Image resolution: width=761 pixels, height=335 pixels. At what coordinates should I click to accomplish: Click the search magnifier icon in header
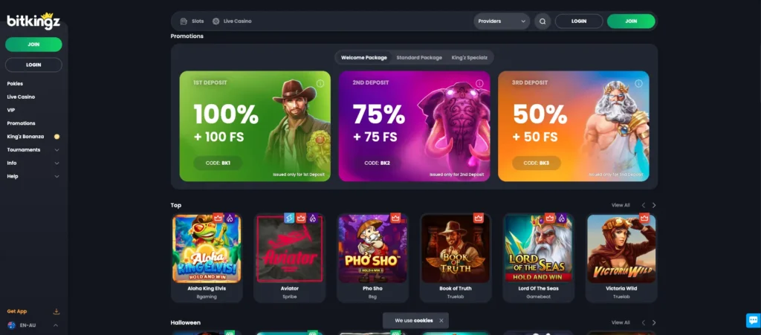click(x=542, y=22)
